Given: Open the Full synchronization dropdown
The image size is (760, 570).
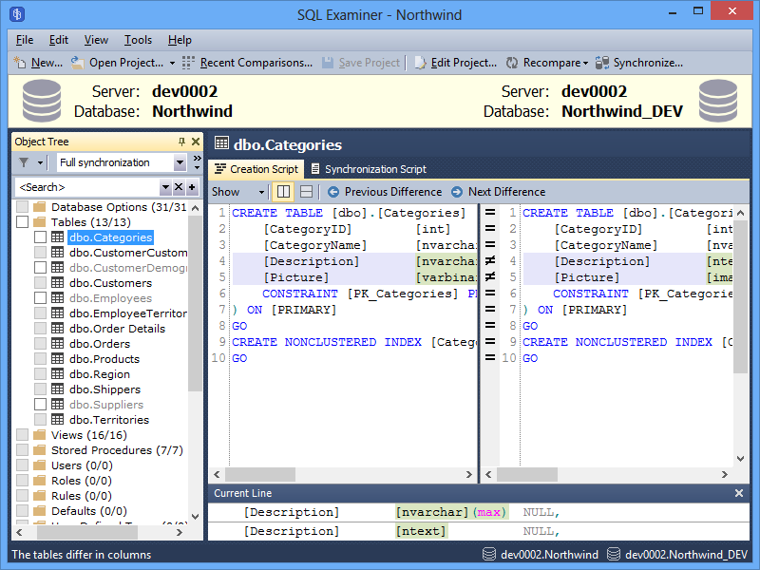Looking at the screenshot, I should 180,162.
